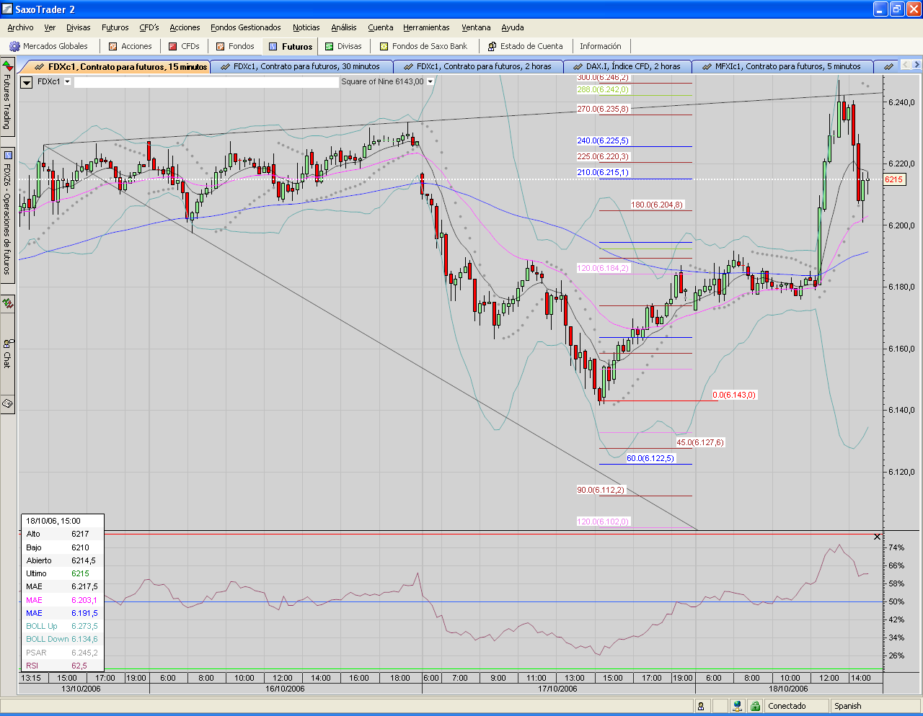Viewport: 923px width, 716px height.
Task: Open the Acciones menu in menu bar
Action: click(185, 27)
